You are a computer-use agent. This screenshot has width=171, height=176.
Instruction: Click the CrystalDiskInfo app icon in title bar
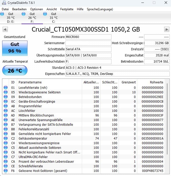click(4, 3)
